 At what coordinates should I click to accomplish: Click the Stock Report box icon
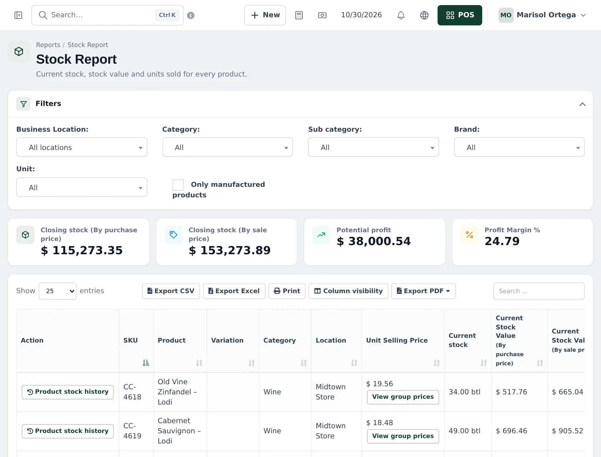coord(19,51)
